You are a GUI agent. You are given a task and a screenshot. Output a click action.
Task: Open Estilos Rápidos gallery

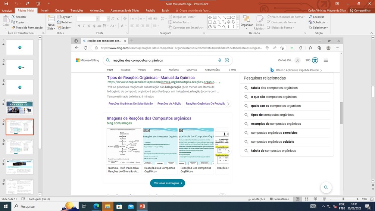point(260,22)
